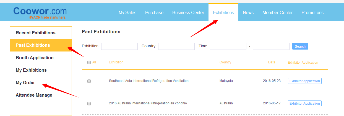Open the My Sales menu
The image size is (344, 116).
127,12
